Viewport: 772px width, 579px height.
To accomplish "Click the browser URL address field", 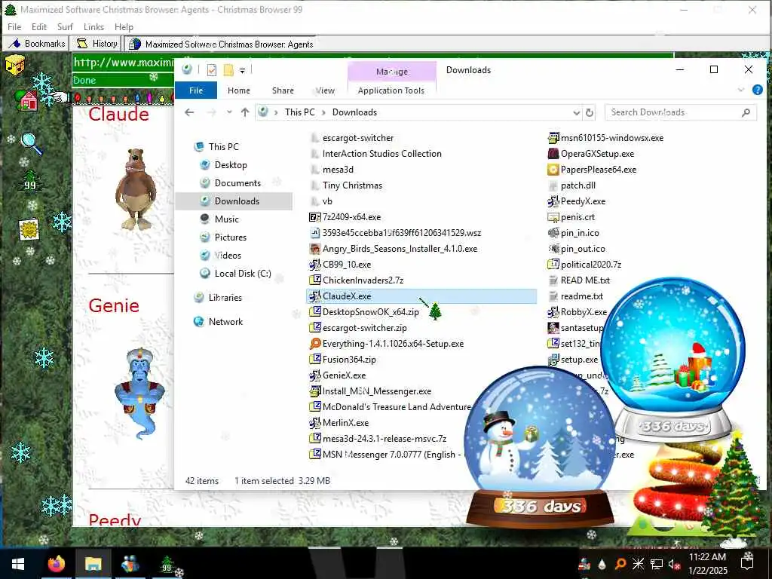I will (x=123, y=63).
